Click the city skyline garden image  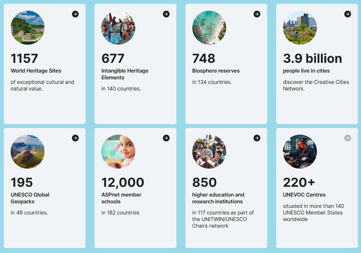(300, 28)
